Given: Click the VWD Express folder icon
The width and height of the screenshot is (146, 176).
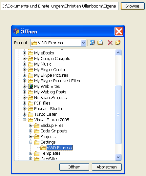Looking at the screenshot, I should point(43,148).
